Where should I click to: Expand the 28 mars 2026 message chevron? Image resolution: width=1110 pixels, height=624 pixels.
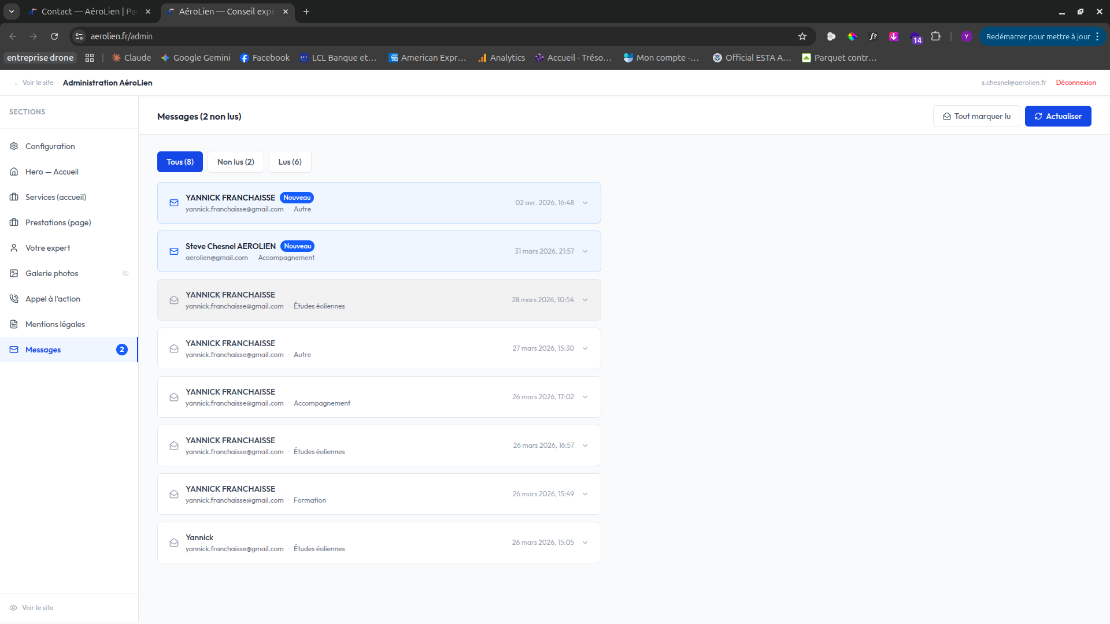(585, 300)
